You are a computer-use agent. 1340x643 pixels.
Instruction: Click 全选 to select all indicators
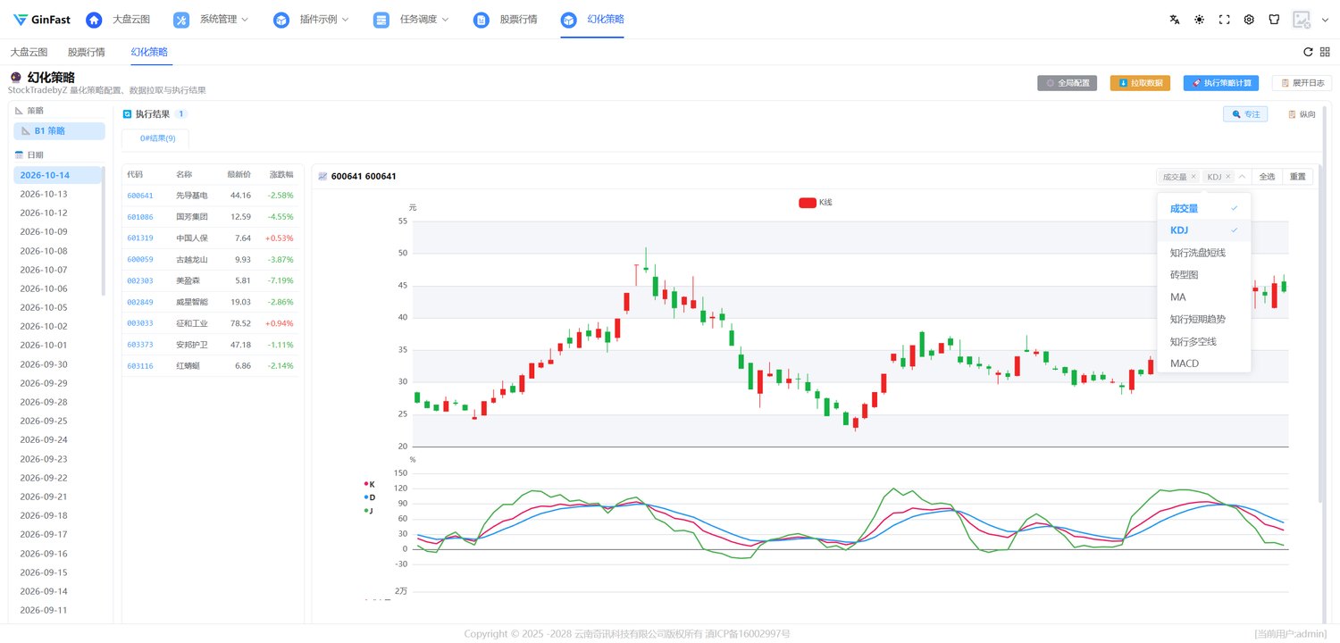1267,177
